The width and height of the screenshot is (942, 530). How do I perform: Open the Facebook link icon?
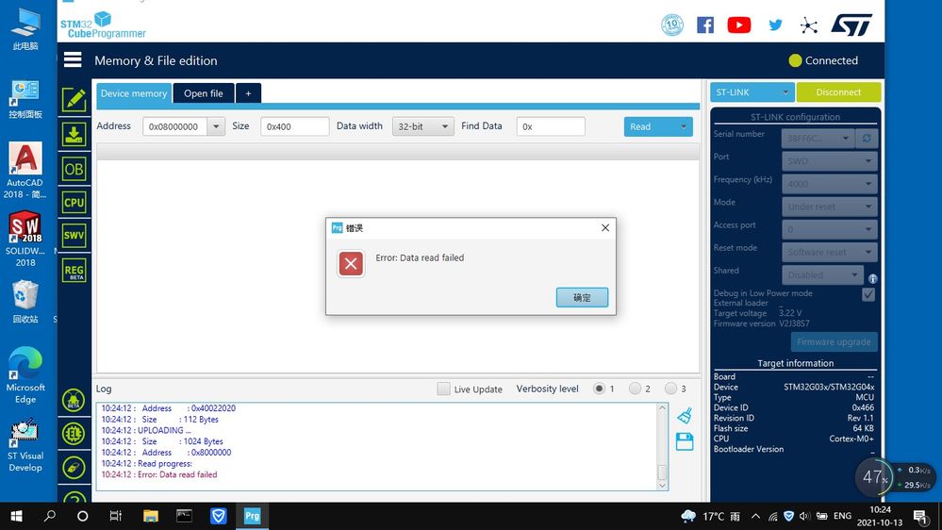coord(705,25)
